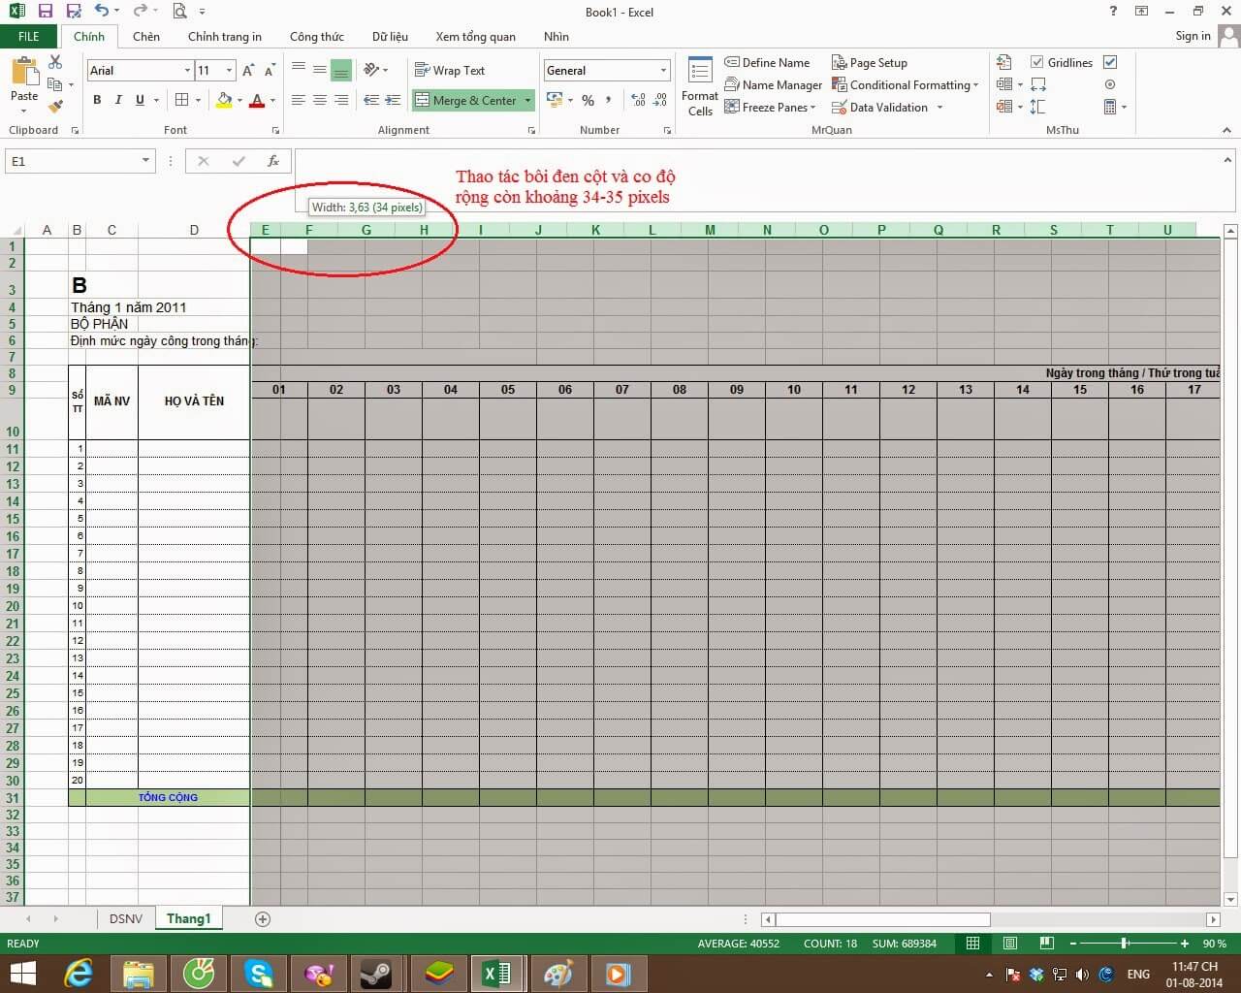The height and width of the screenshot is (993, 1241).
Task: Launch Skype from the taskbar
Action: pos(258,974)
